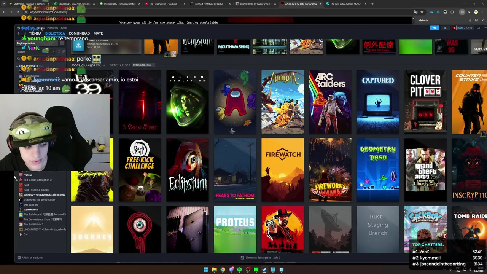Open the Proteus game cover
This screenshot has height=274, width=487.
[x=235, y=229]
